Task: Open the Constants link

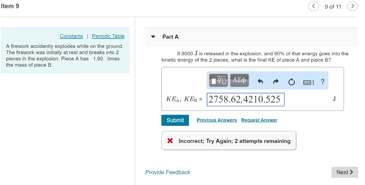Action: click(x=71, y=36)
